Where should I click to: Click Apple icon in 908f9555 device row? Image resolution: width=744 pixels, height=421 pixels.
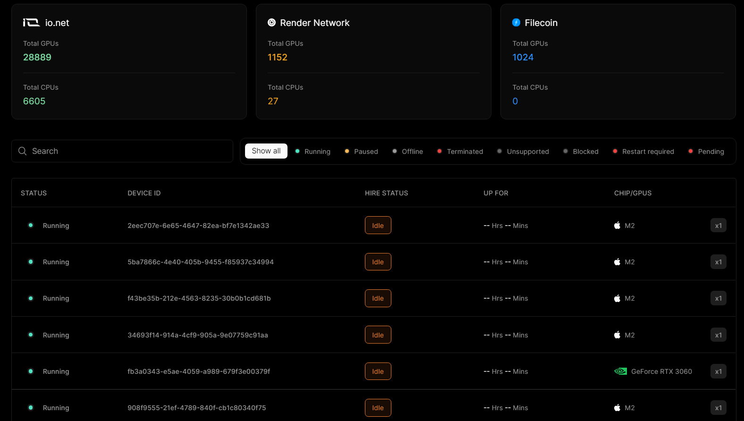click(617, 408)
